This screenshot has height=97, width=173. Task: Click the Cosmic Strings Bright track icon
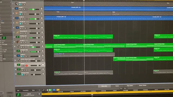click(18, 46)
